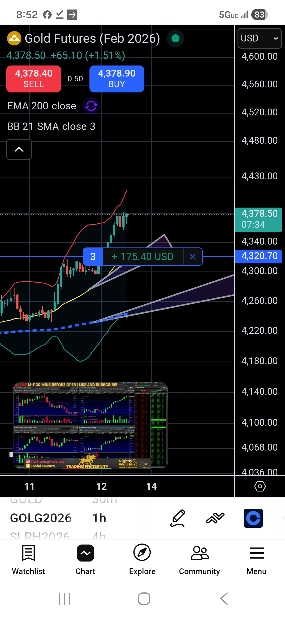Tap the gold symbol logo icon
The width and height of the screenshot is (285, 618).
[x=14, y=39]
